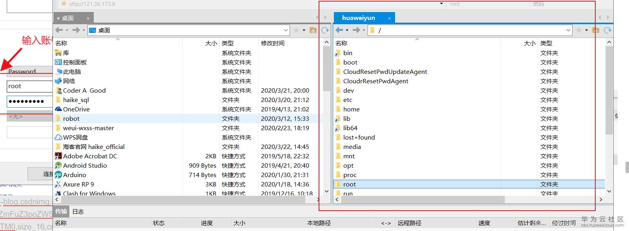Select WPS网盘 in local list
Image resolution: width=629 pixels, height=231 pixels.
[x=71, y=137]
